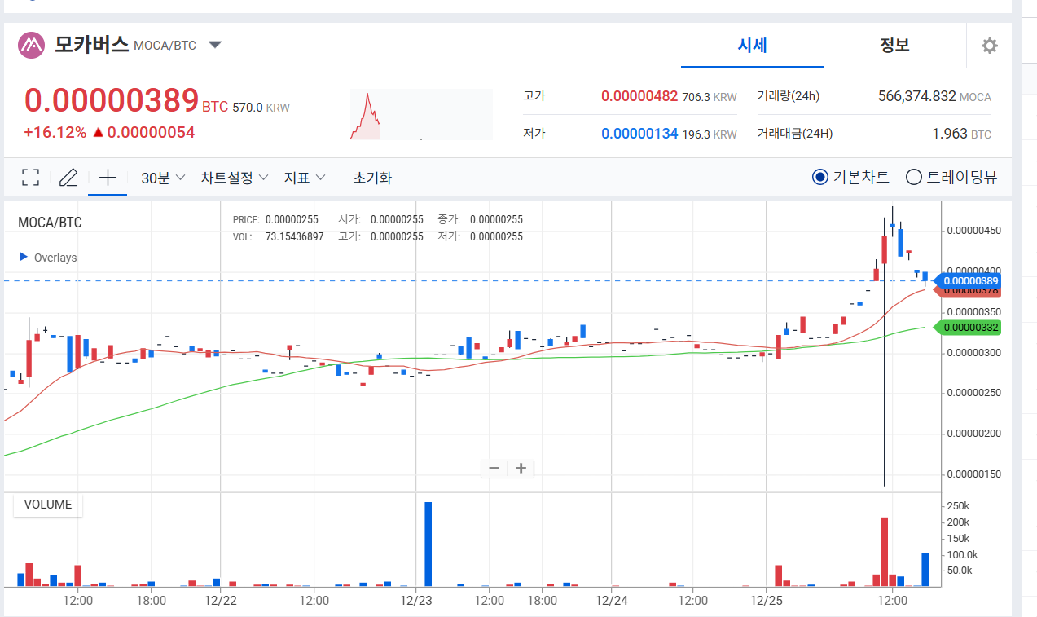The width and height of the screenshot is (1037, 617).
Task: Click the low price 0.00000134
Action: [639, 133]
